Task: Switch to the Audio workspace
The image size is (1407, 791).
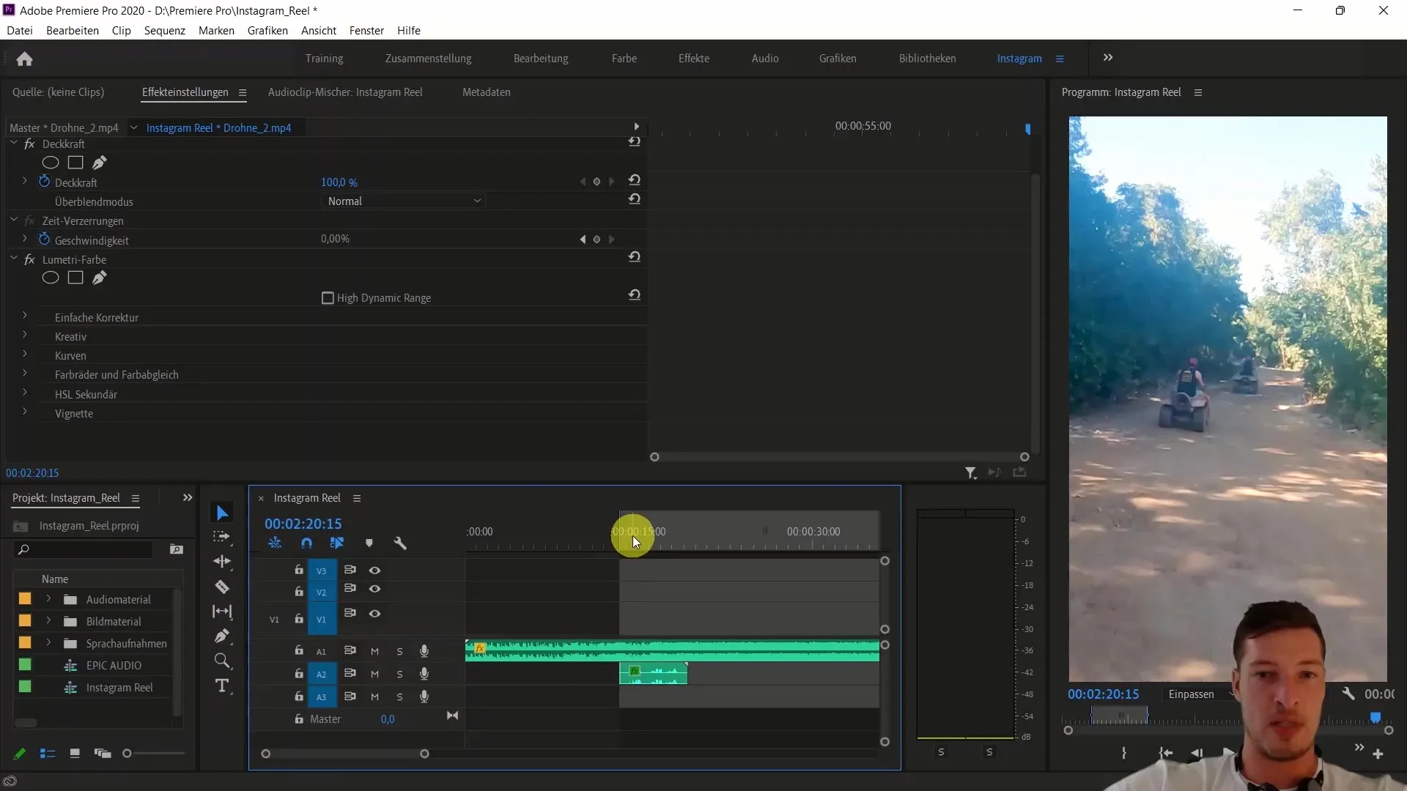Action: (x=765, y=59)
